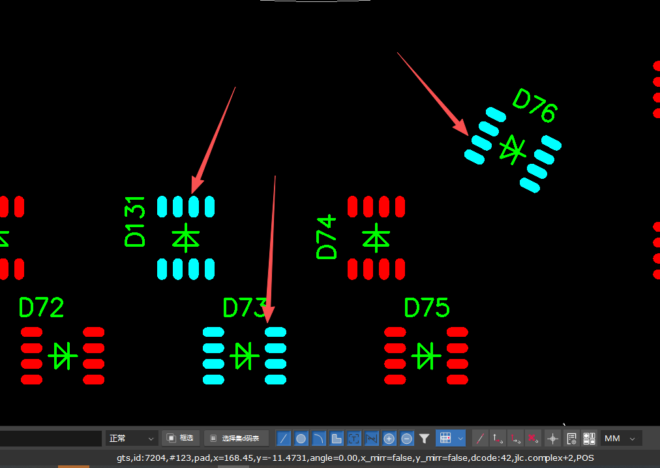660x468 pixels.
Task: Click the 选择集d码表 button
Action: pos(235,438)
